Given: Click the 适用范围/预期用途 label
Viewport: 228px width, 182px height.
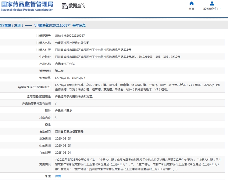Looking at the screenshot, I should [39, 96].
